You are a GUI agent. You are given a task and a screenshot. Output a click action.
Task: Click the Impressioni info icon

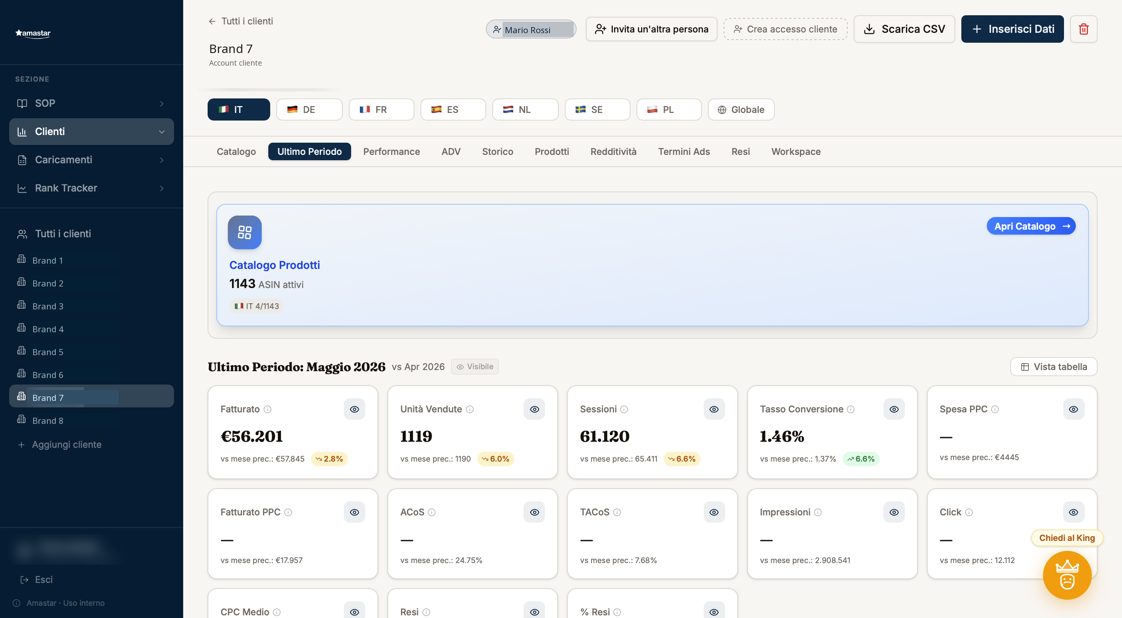click(x=817, y=512)
